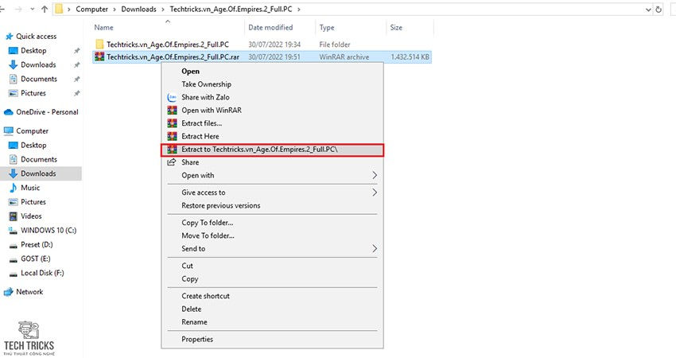Click the Preset (D:) drive icon
Viewport: 676px width, 358px height.
point(14,245)
